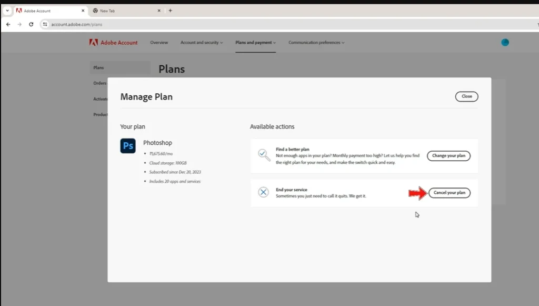The height and width of the screenshot is (306, 539).
Task: Click the Find a better plan heading
Action: click(293, 149)
